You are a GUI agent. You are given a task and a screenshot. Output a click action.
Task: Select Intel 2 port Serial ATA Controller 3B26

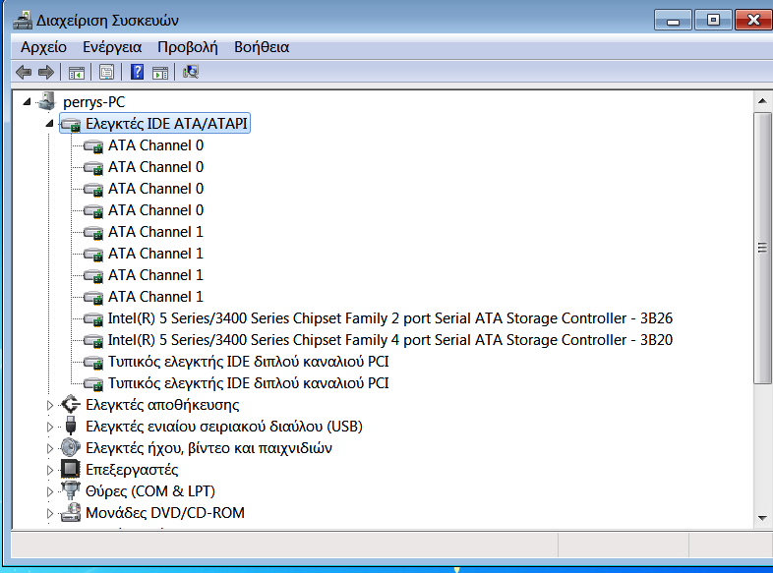click(390, 318)
